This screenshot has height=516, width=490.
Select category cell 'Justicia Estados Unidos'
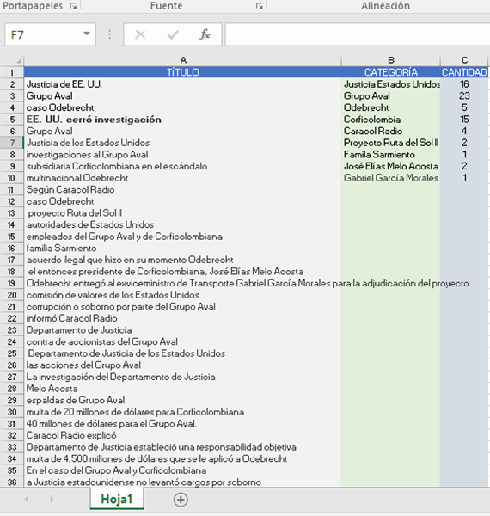(390, 84)
